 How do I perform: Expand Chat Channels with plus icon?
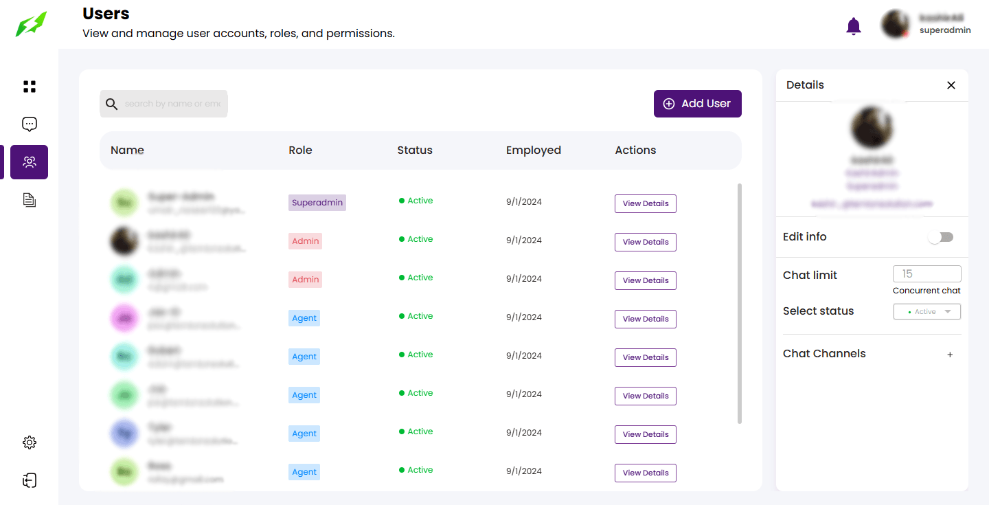(950, 355)
